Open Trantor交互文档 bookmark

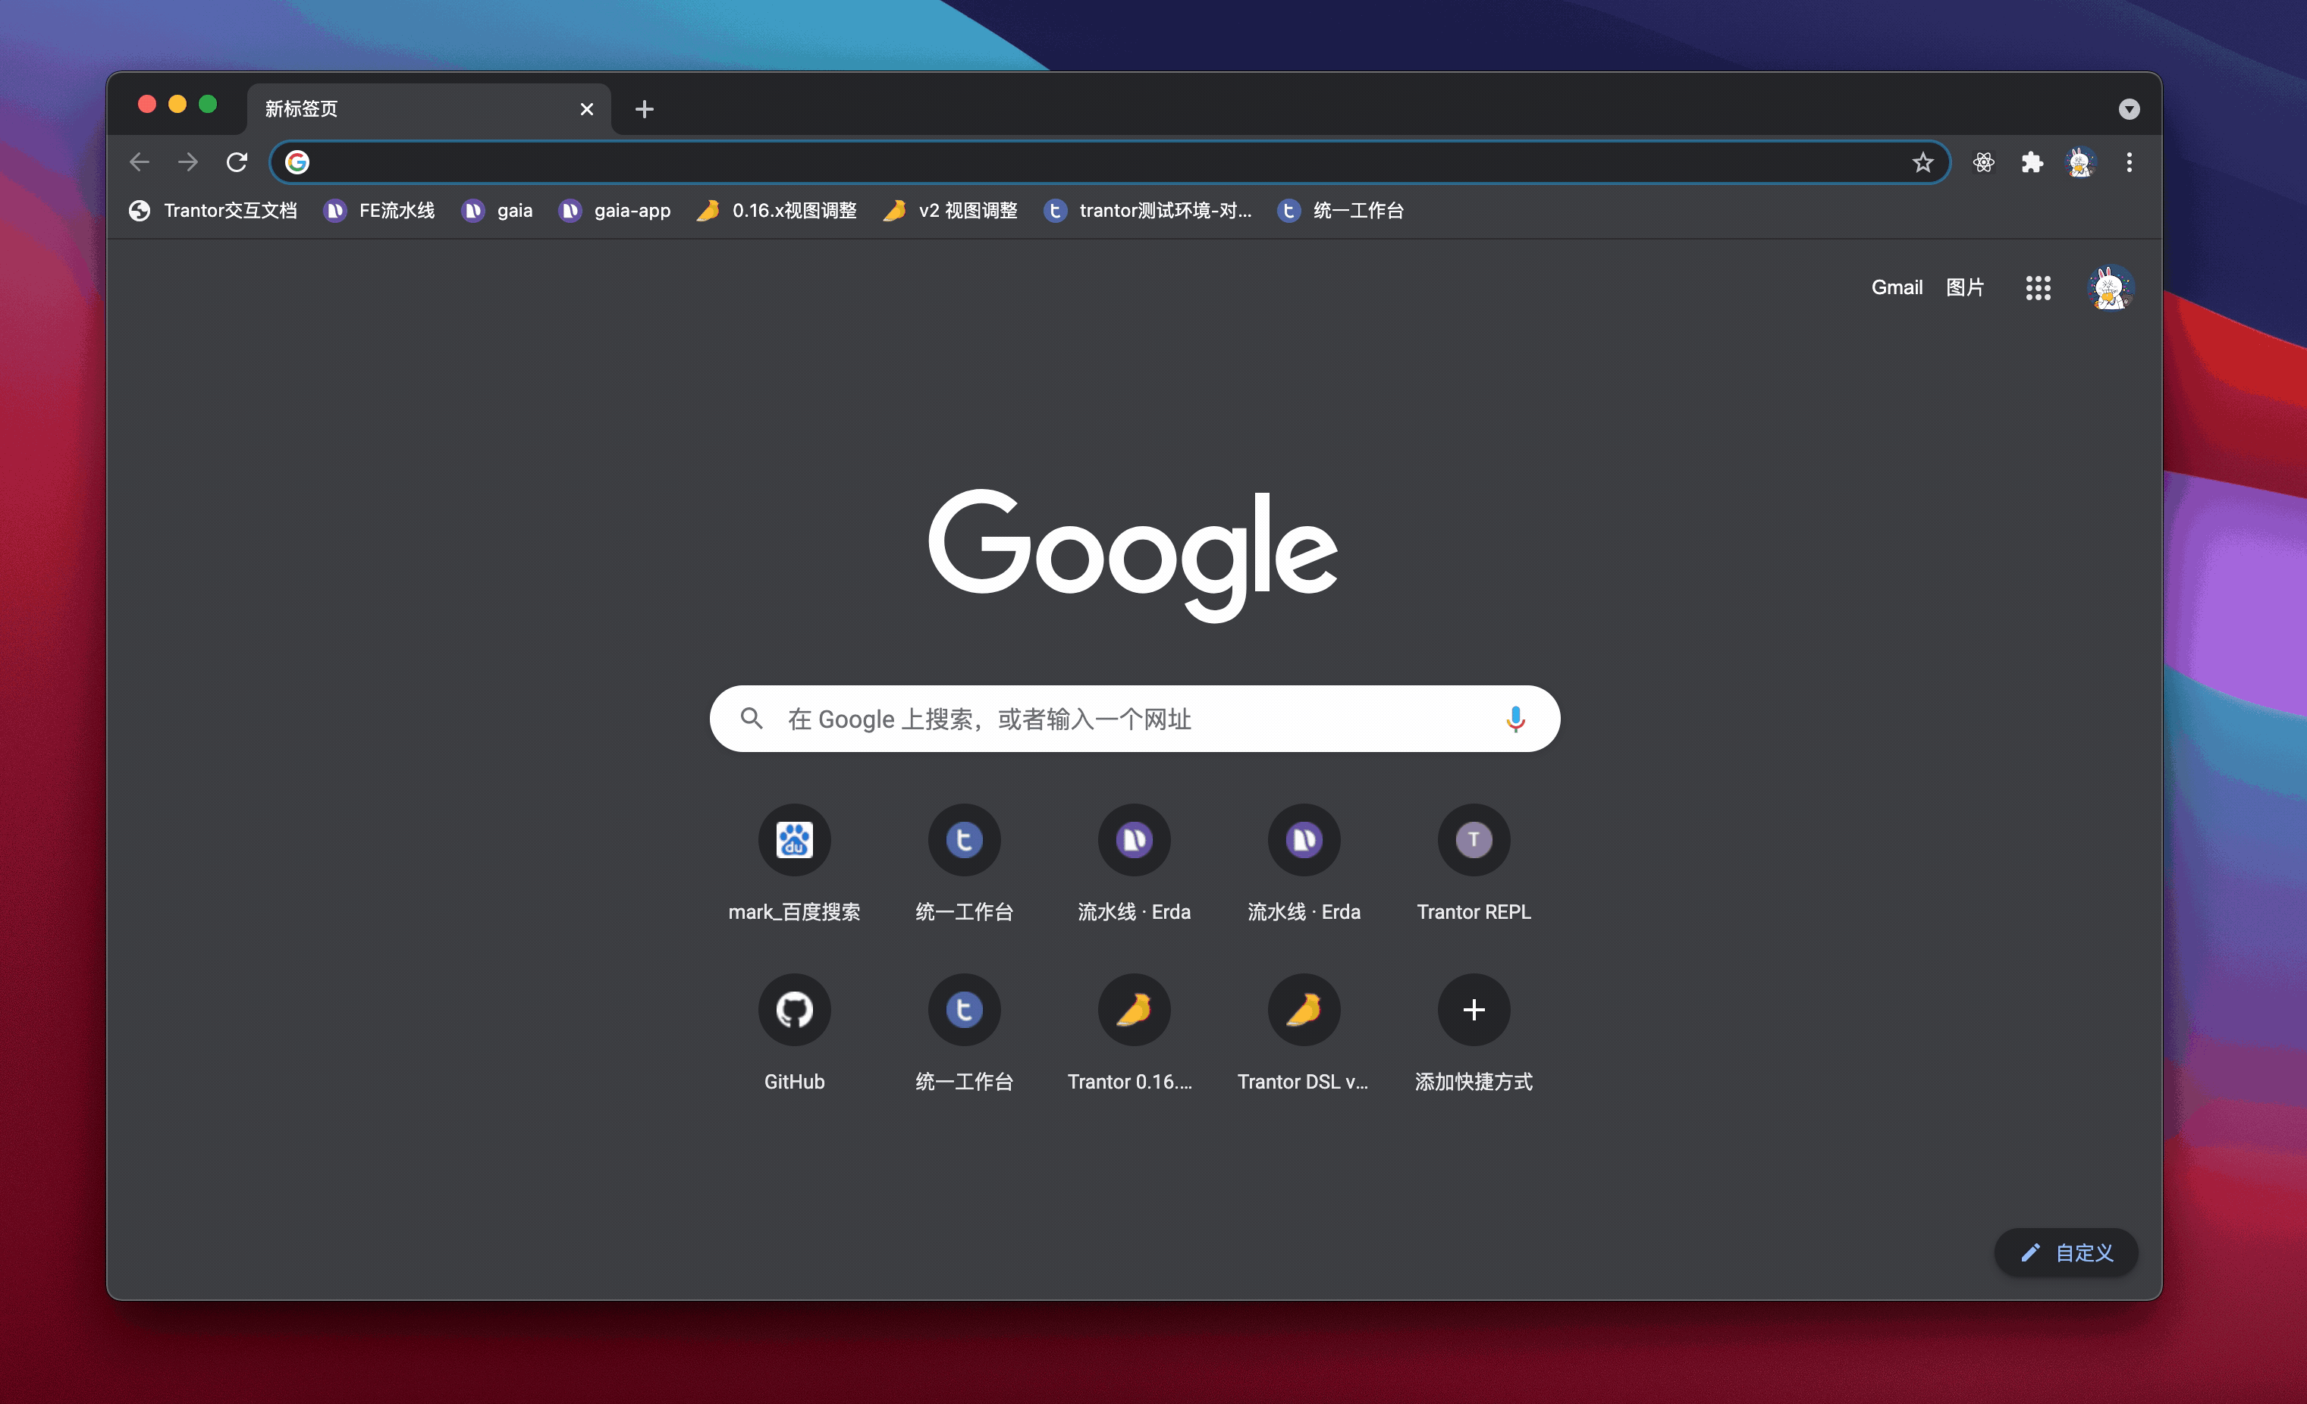212,211
